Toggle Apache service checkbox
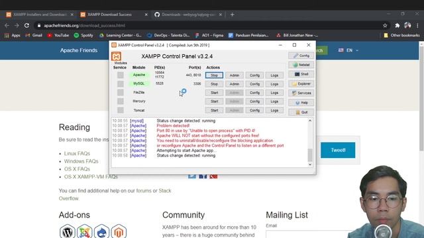 pos(121,75)
